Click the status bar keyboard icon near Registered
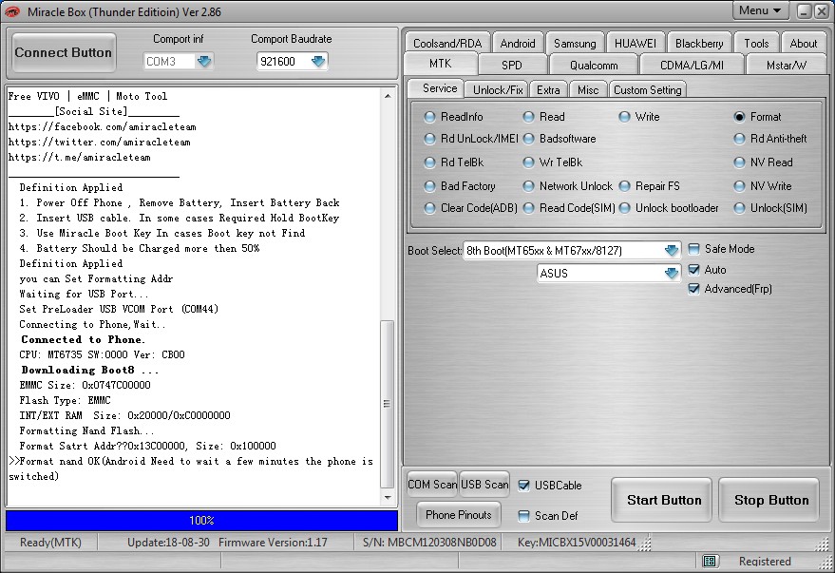 point(710,561)
